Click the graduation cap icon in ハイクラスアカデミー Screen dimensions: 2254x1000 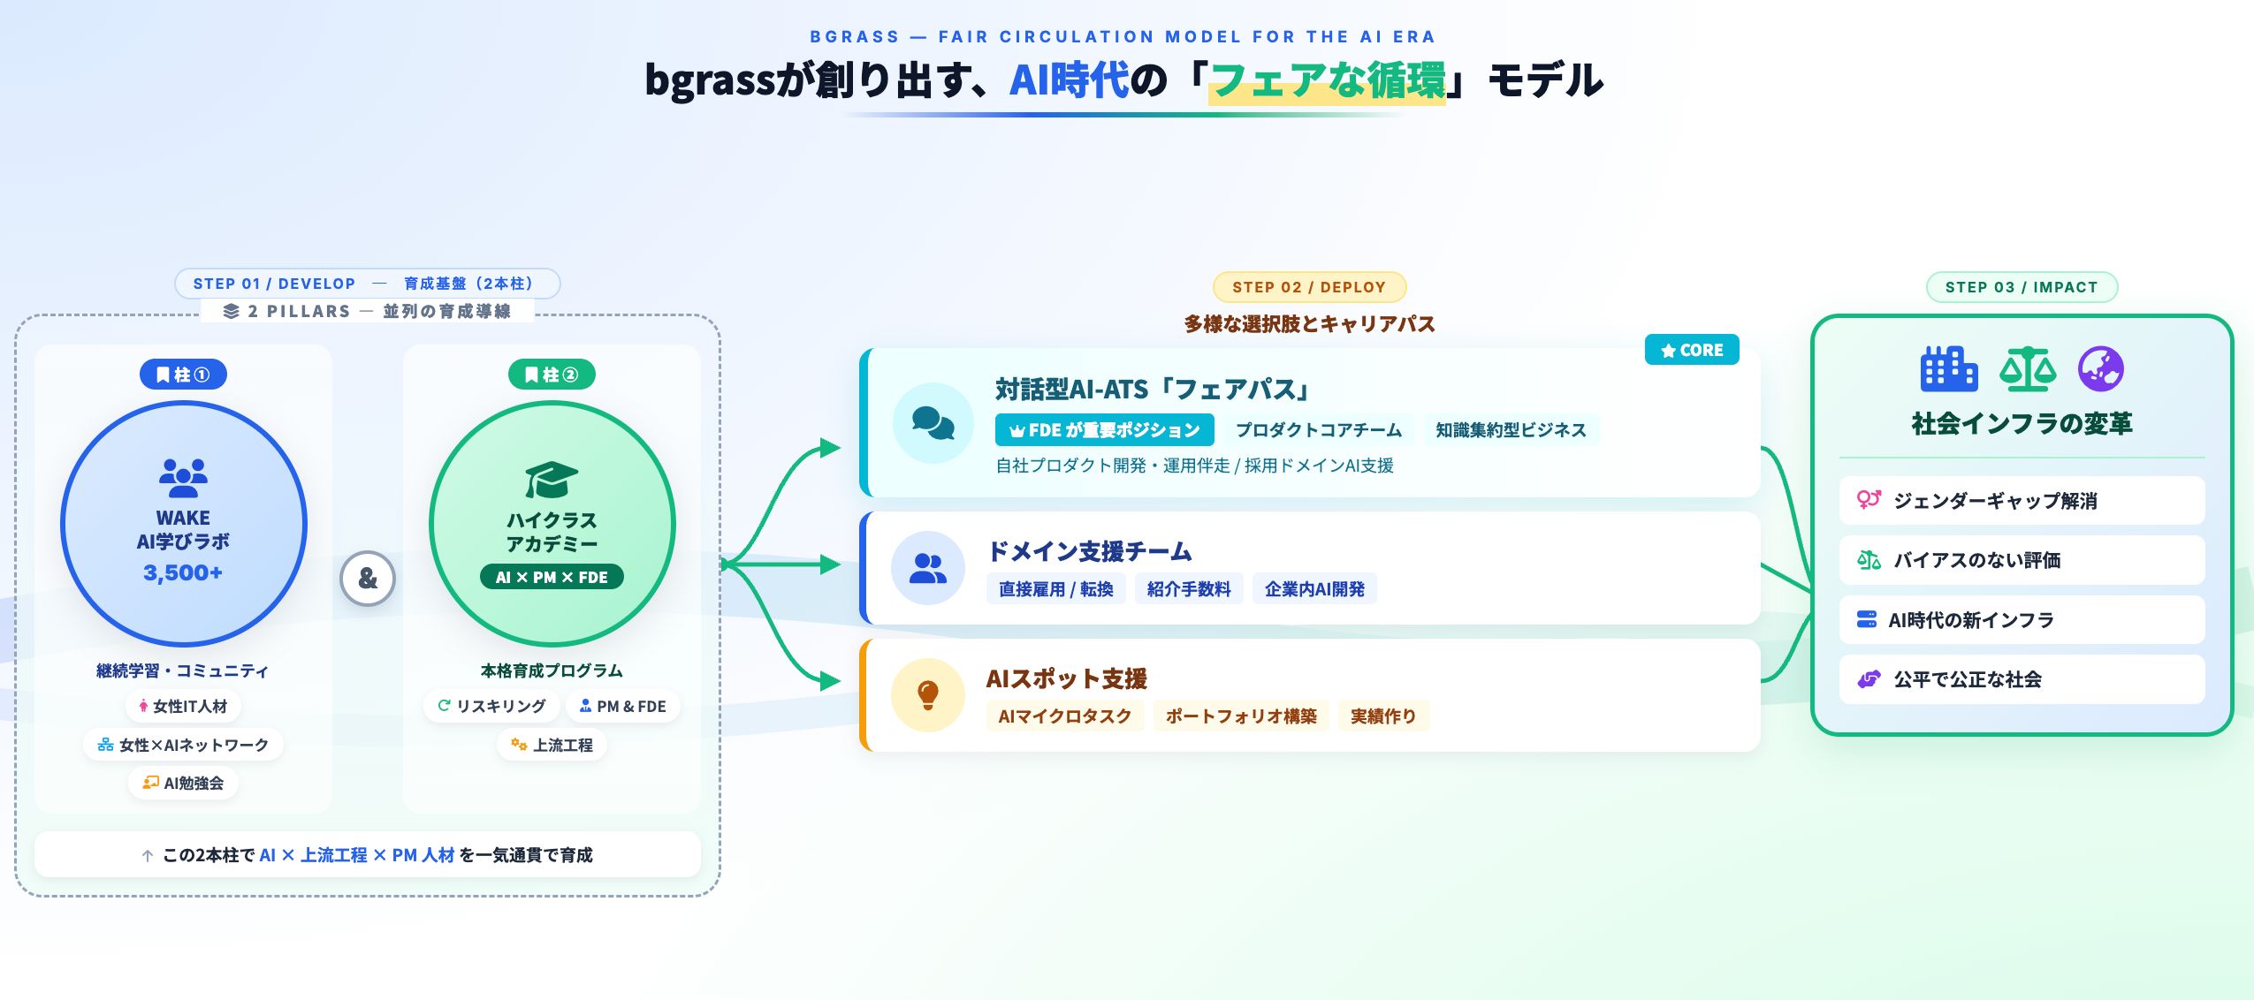click(552, 480)
